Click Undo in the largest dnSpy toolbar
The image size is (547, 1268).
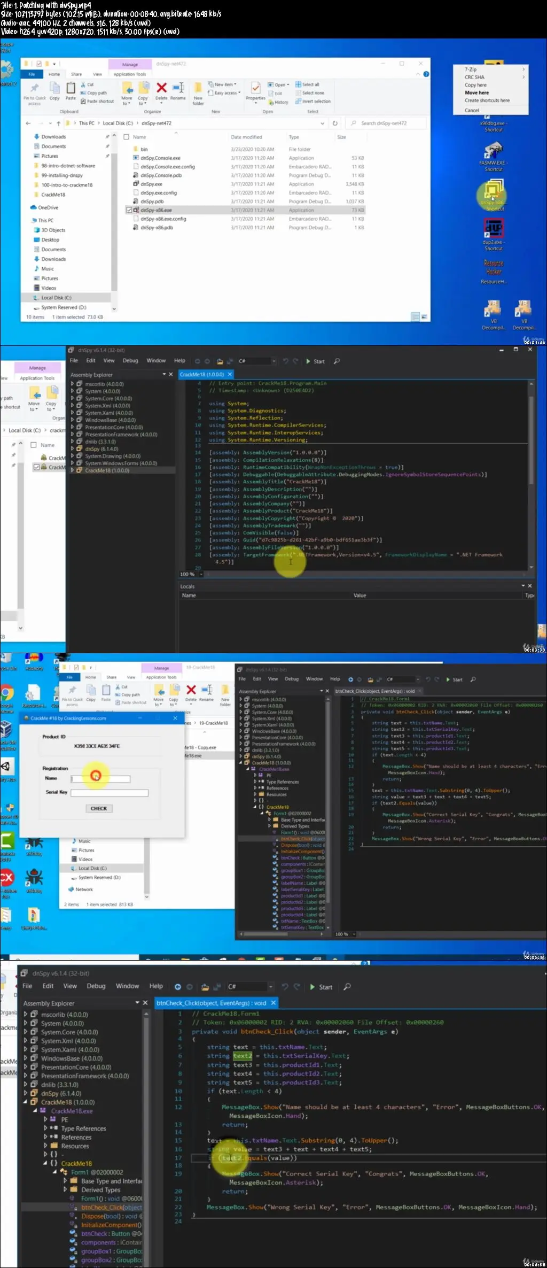click(x=285, y=987)
